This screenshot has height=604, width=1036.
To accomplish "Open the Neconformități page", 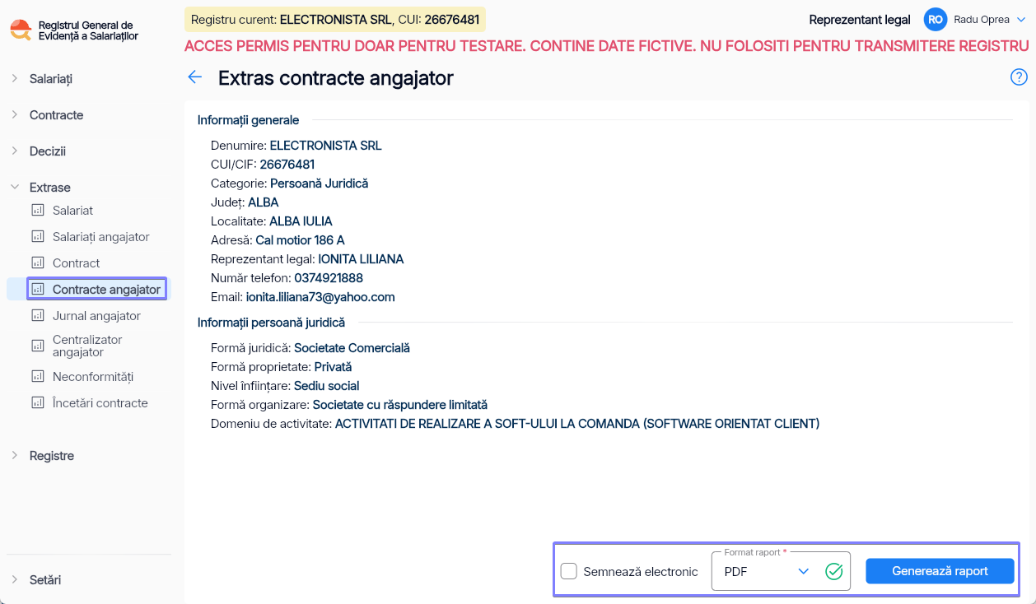I will (x=93, y=377).
